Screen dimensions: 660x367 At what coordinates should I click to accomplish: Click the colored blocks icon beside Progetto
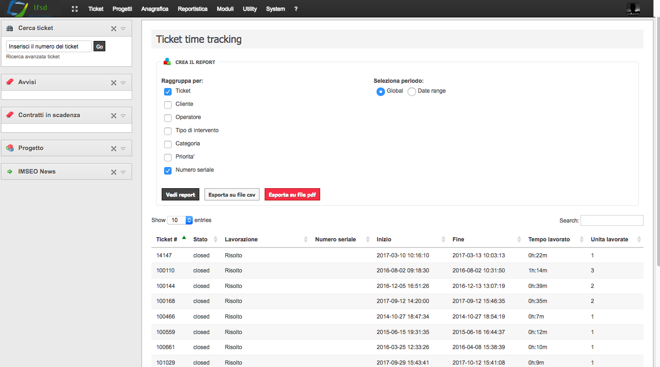click(9, 148)
